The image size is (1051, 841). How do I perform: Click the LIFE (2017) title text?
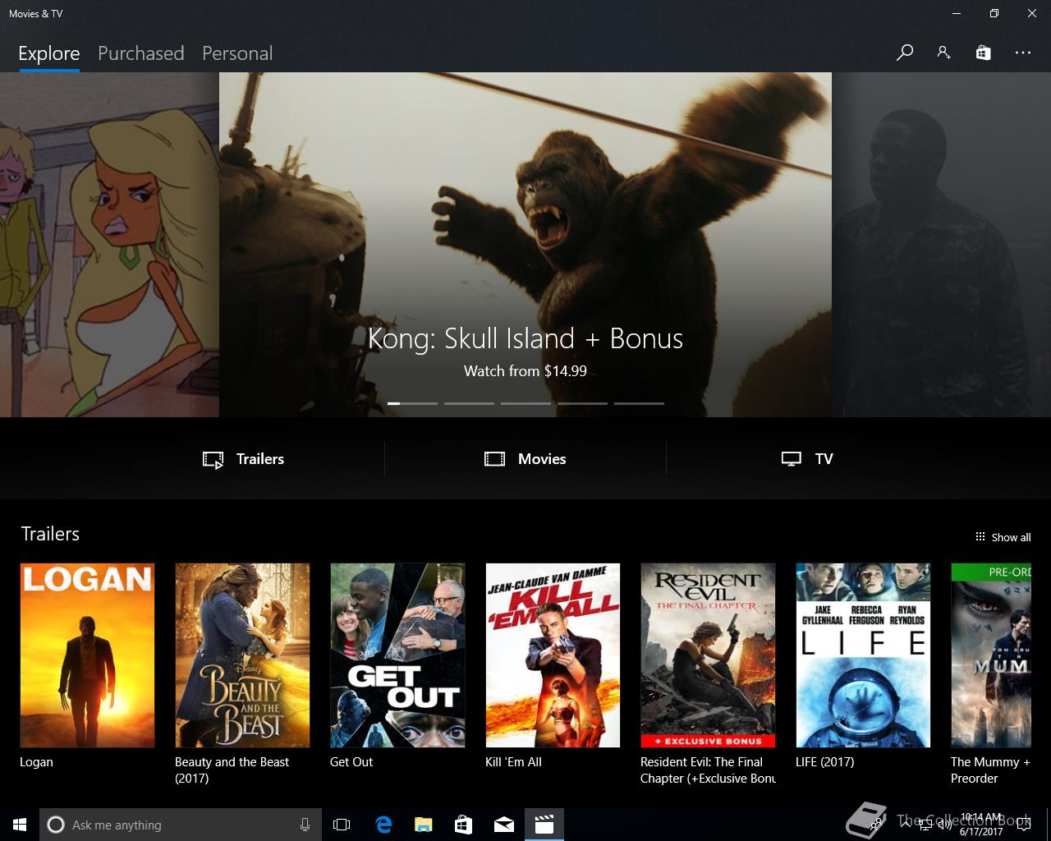click(824, 762)
